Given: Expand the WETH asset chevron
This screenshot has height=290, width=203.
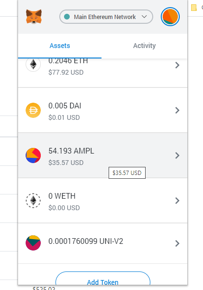Looking at the screenshot, I should pyautogui.click(x=177, y=201).
